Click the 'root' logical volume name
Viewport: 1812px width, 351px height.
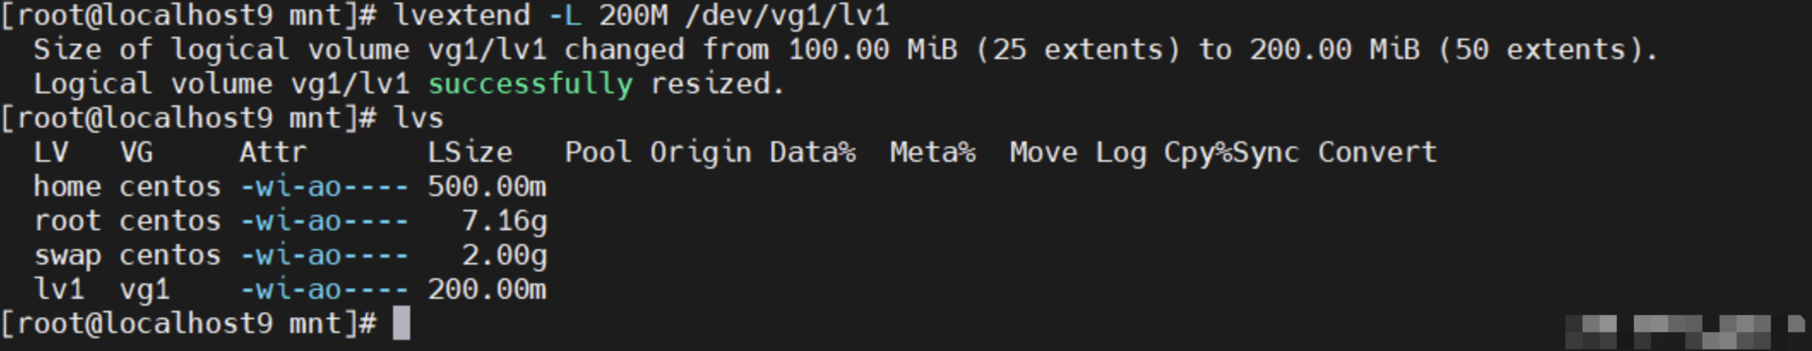click(x=68, y=221)
